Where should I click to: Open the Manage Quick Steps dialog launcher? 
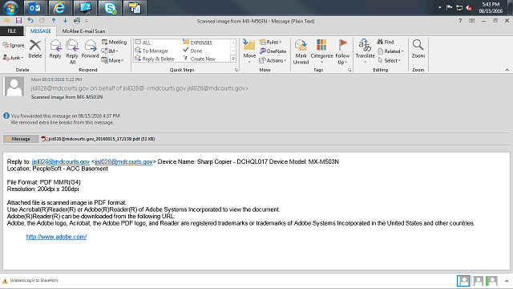point(236,70)
